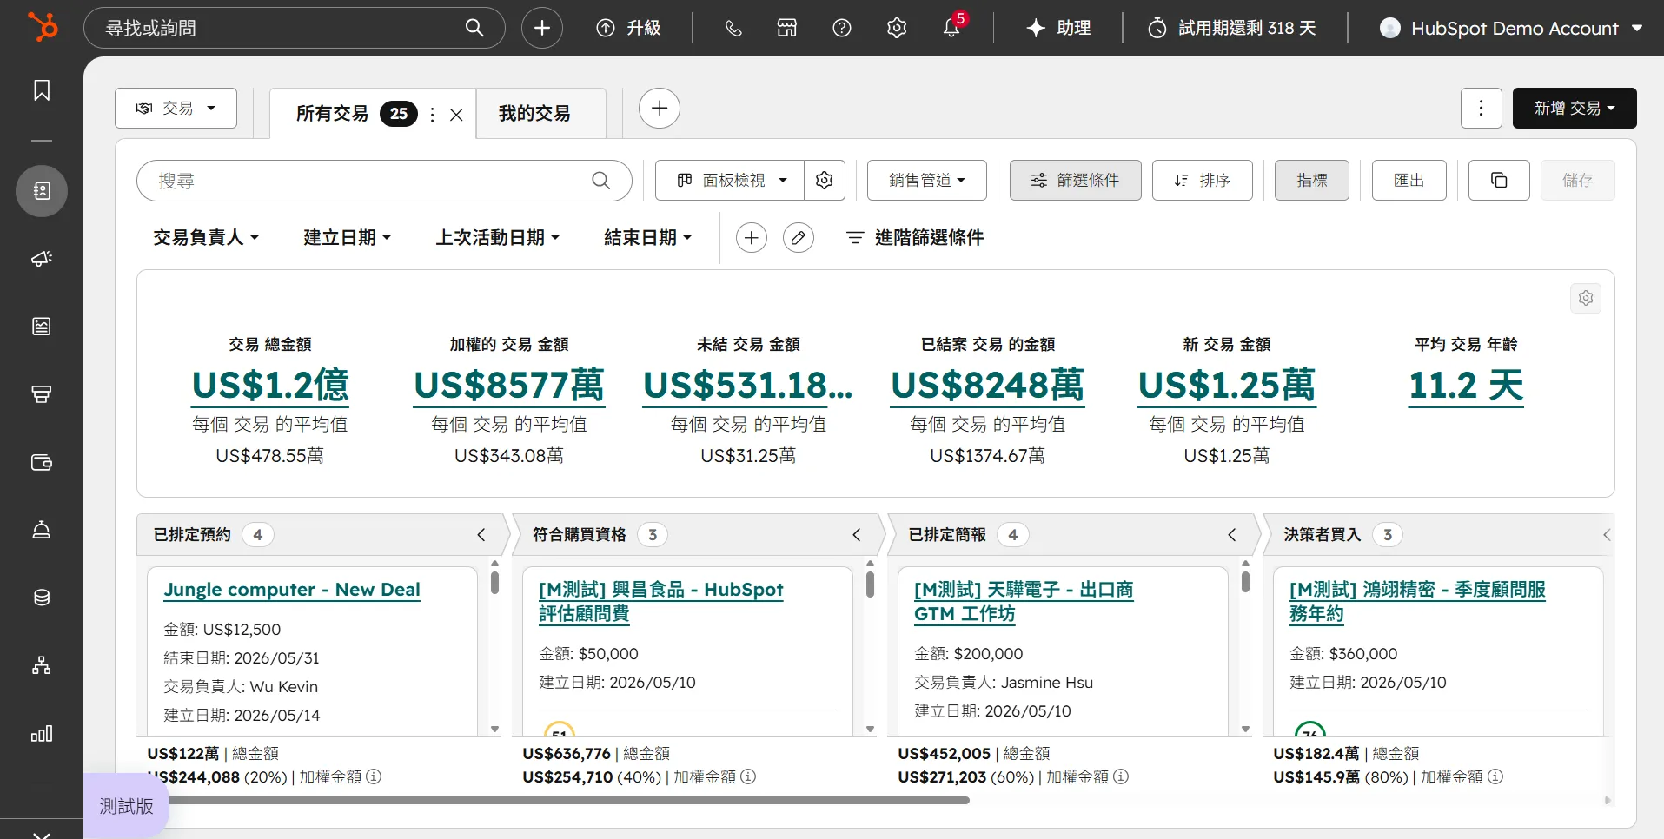Open the Content image sidebar icon
Image resolution: width=1664 pixels, height=839 pixels.
tap(42, 327)
